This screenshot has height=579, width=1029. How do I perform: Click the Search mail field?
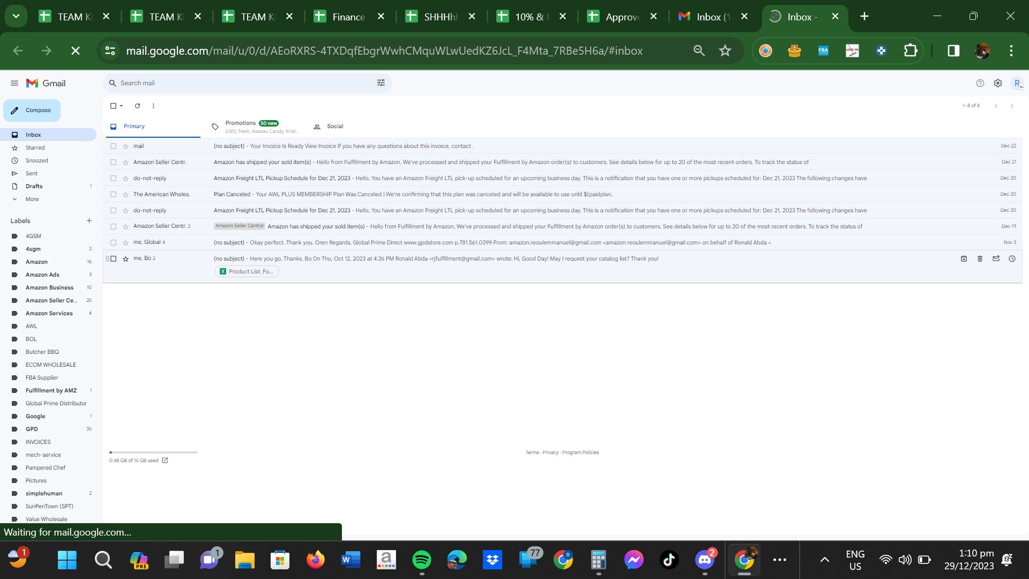pos(247,83)
